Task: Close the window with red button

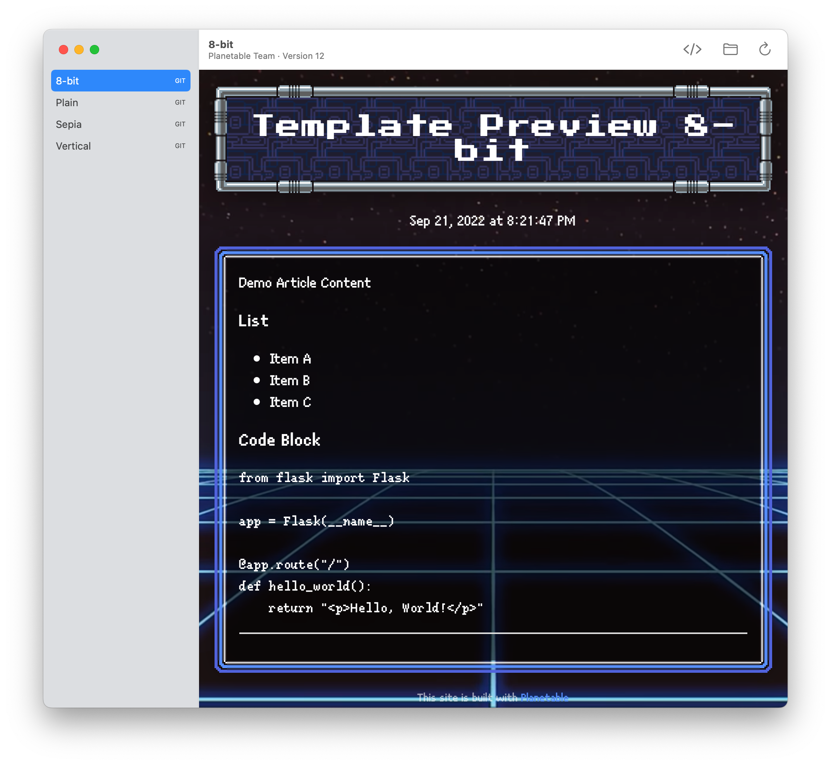Action: (63, 50)
